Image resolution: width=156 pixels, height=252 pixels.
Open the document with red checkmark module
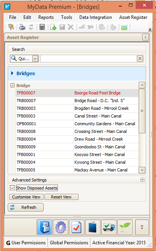[77, 227]
